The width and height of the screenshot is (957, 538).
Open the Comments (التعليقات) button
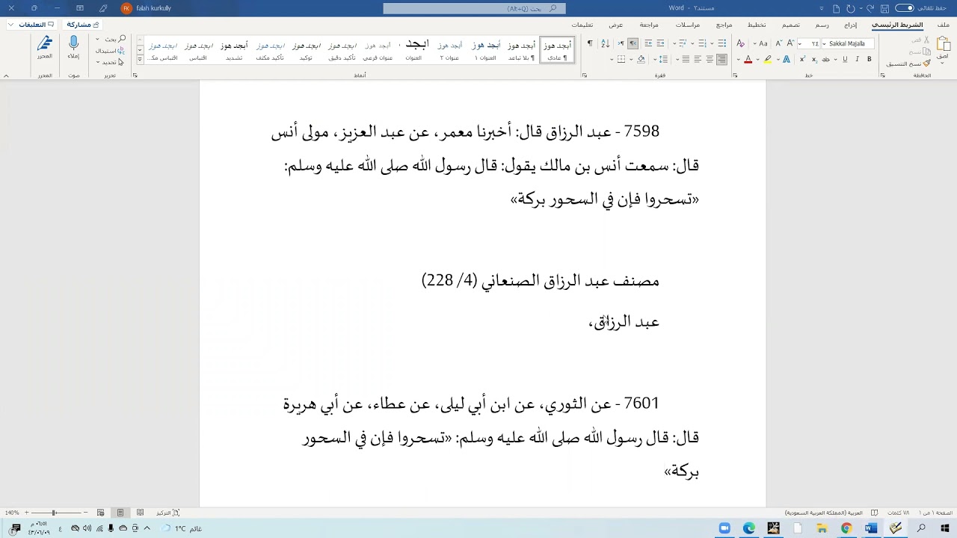31,25
